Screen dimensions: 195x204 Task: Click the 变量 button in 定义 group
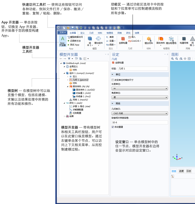[111, 41]
